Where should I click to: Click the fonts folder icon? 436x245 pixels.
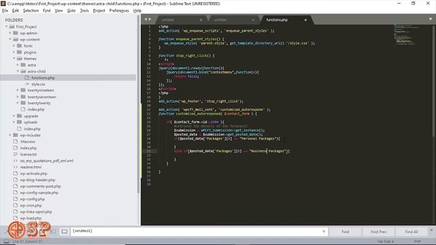[20, 46]
